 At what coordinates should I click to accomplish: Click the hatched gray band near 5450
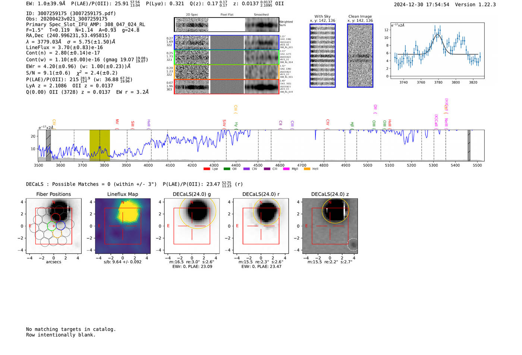(469, 145)
